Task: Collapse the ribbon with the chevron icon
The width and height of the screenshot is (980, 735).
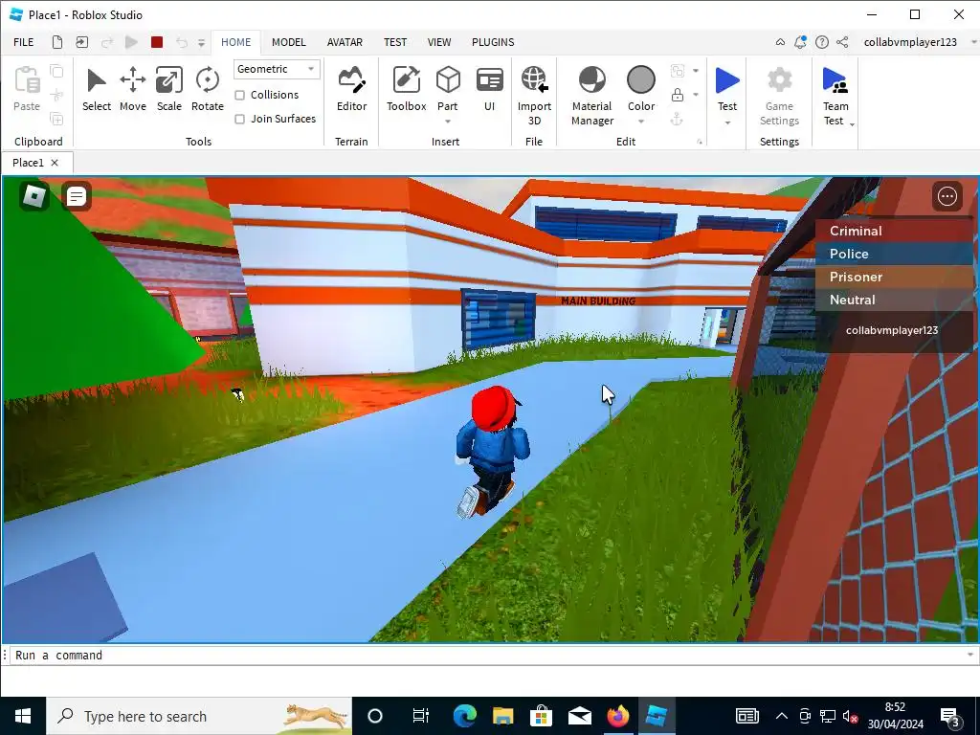Action: [780, 42]
